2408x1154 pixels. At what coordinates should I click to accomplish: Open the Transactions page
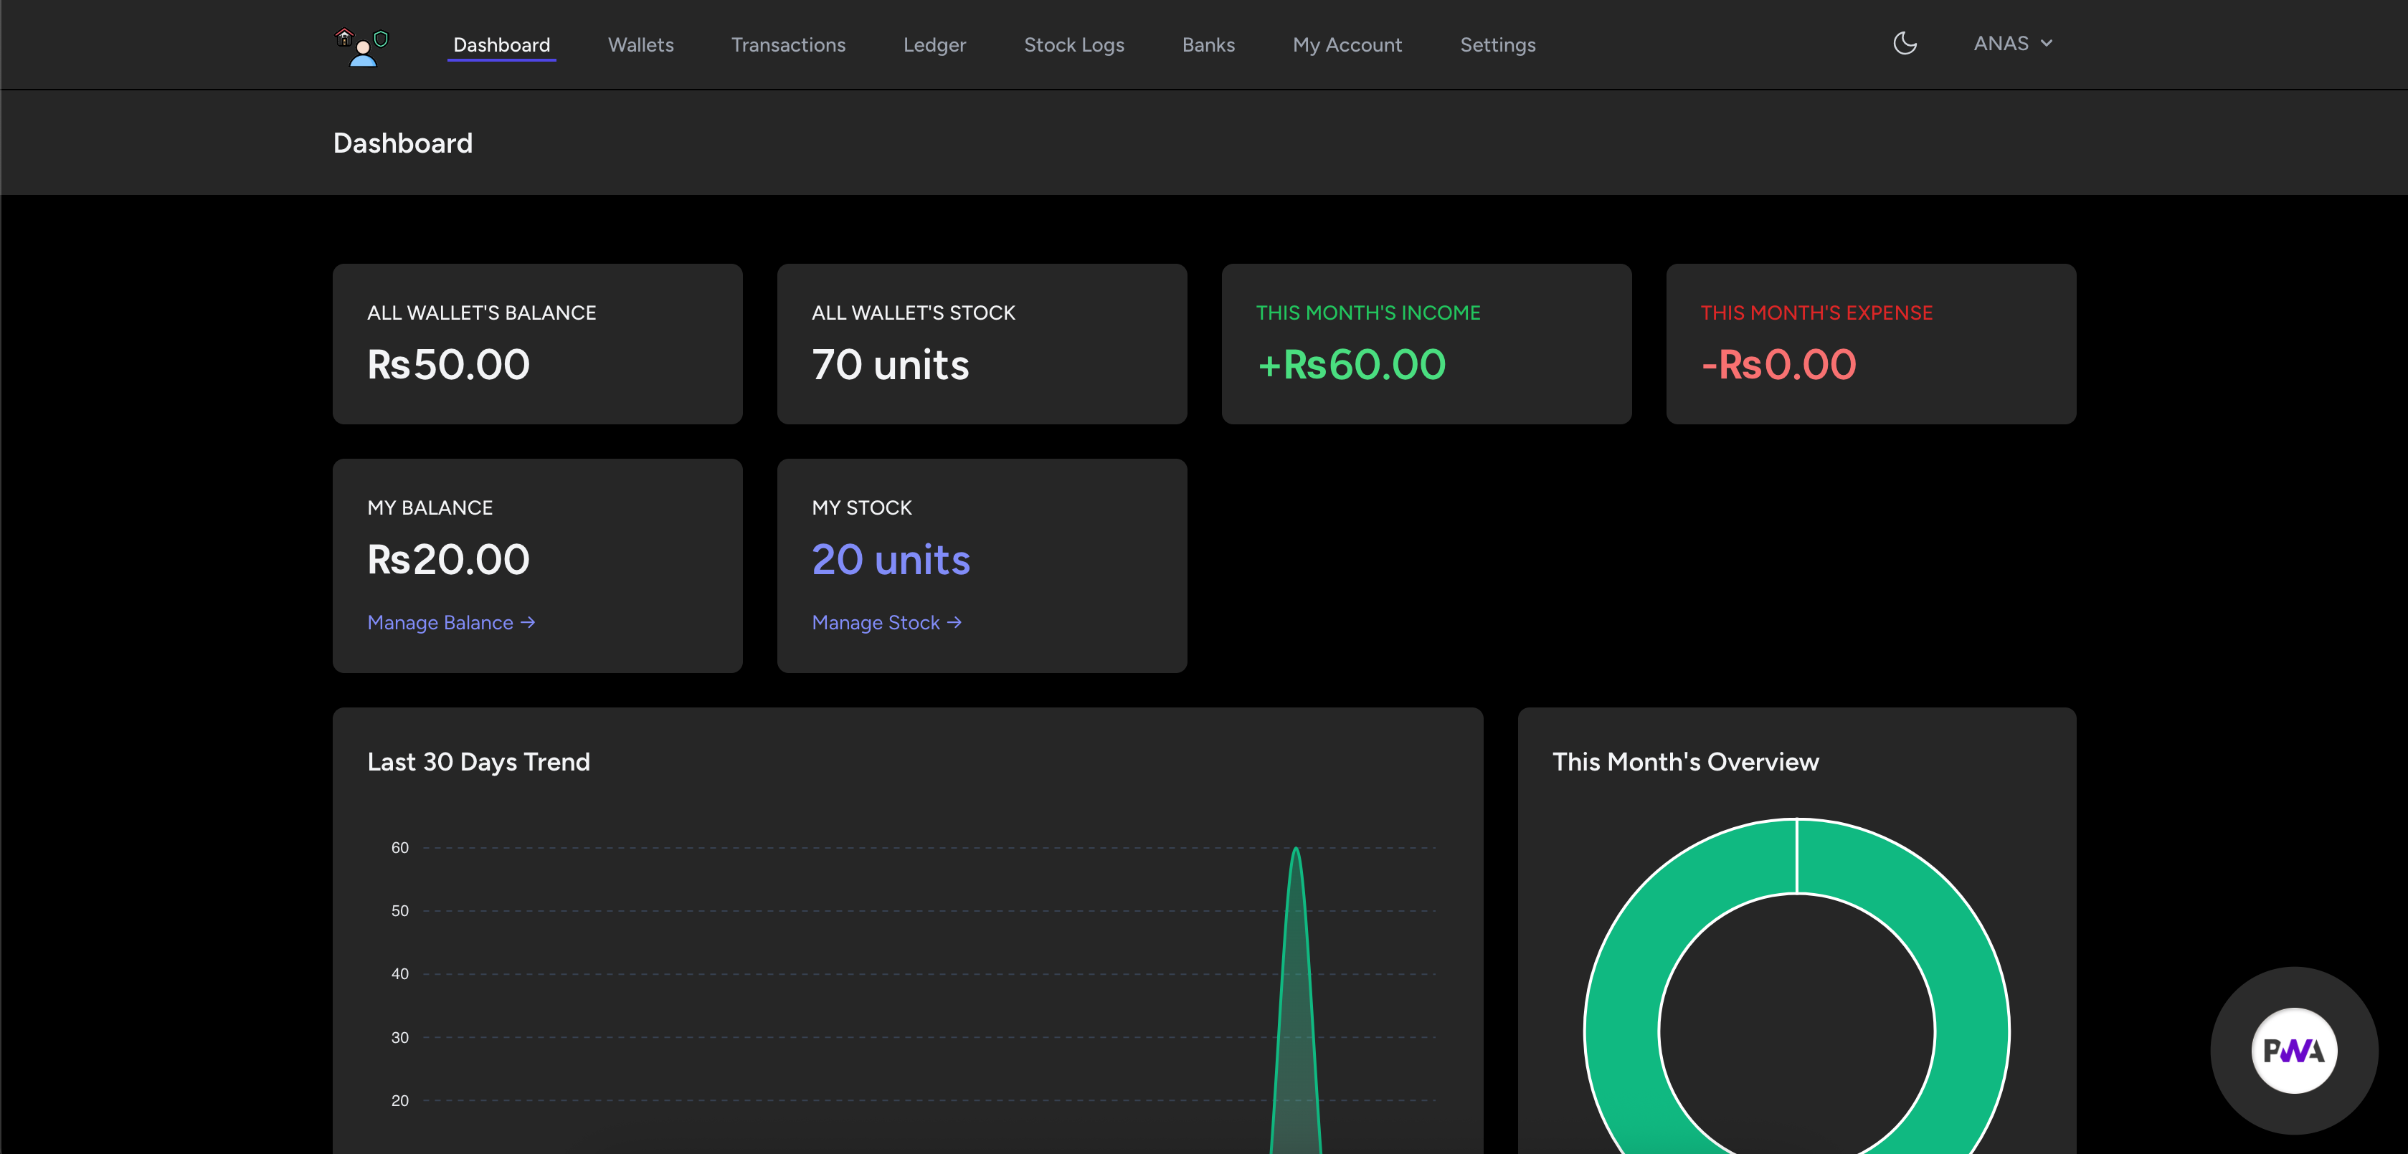pyautogui.click(x=788, y=44)
